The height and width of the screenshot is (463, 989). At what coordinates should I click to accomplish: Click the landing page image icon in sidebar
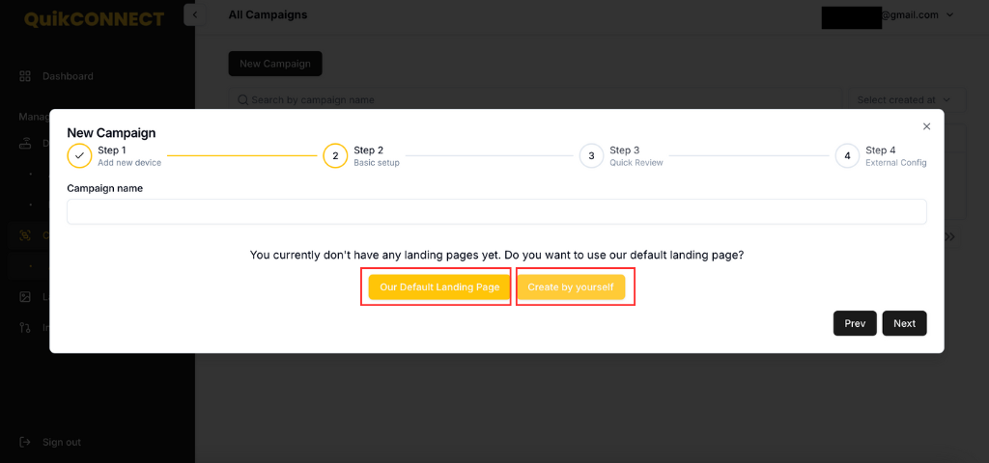point(25,296)
